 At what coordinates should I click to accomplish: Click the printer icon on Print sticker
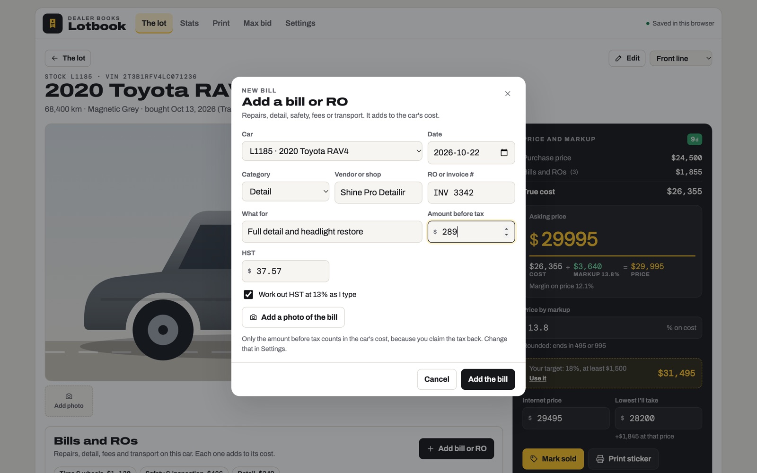coord(600,459)
